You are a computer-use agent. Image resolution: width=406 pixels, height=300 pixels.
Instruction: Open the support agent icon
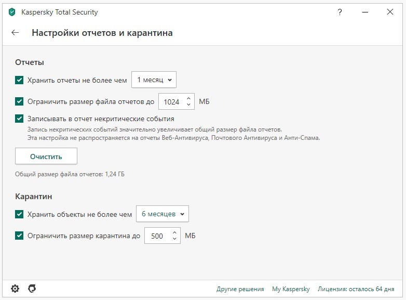[x=32, y=289]
